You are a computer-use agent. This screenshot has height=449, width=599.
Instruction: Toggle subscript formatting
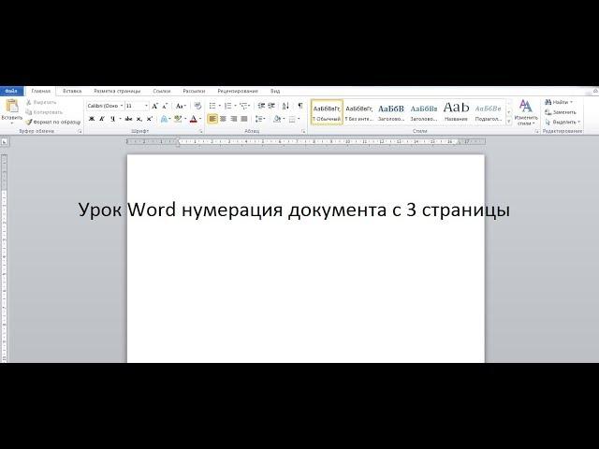pos(139,119)
